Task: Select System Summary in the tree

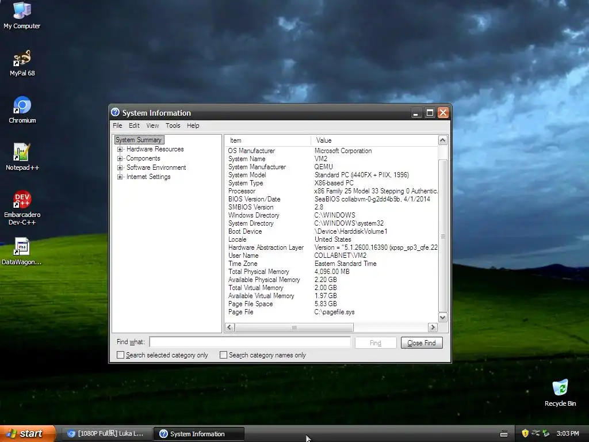Action: (x=139, y=140)
